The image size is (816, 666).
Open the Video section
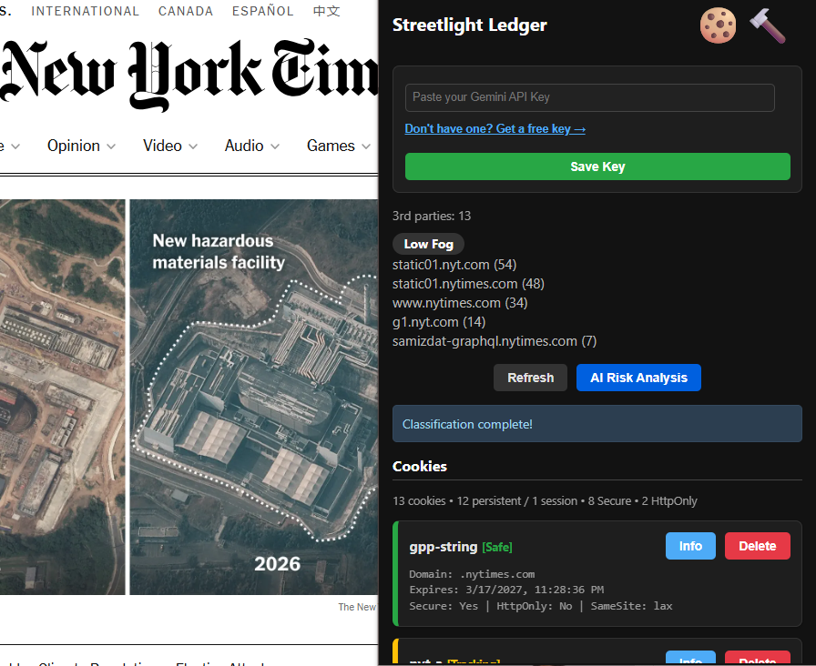[162, 146]
